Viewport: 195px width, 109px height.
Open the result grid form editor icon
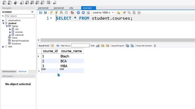click(52, 46)
